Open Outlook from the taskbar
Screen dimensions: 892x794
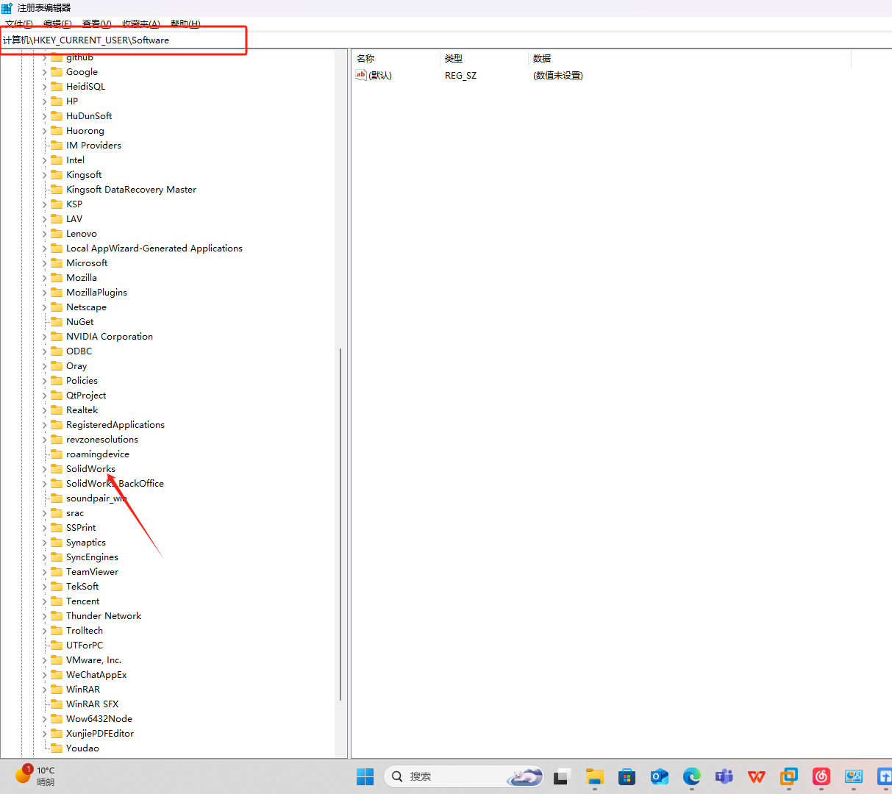[659, 776]
